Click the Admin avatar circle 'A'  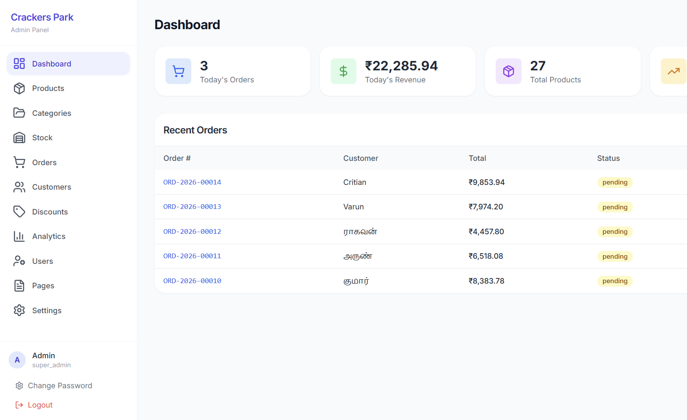(17, 360)
